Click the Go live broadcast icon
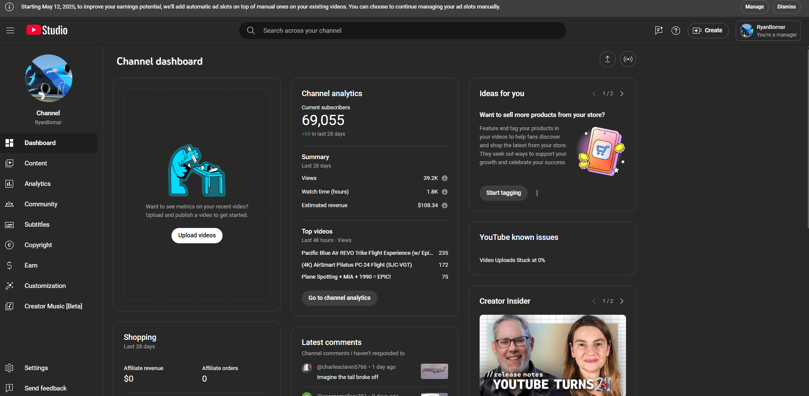809x396 pixels. click(628, 59)
